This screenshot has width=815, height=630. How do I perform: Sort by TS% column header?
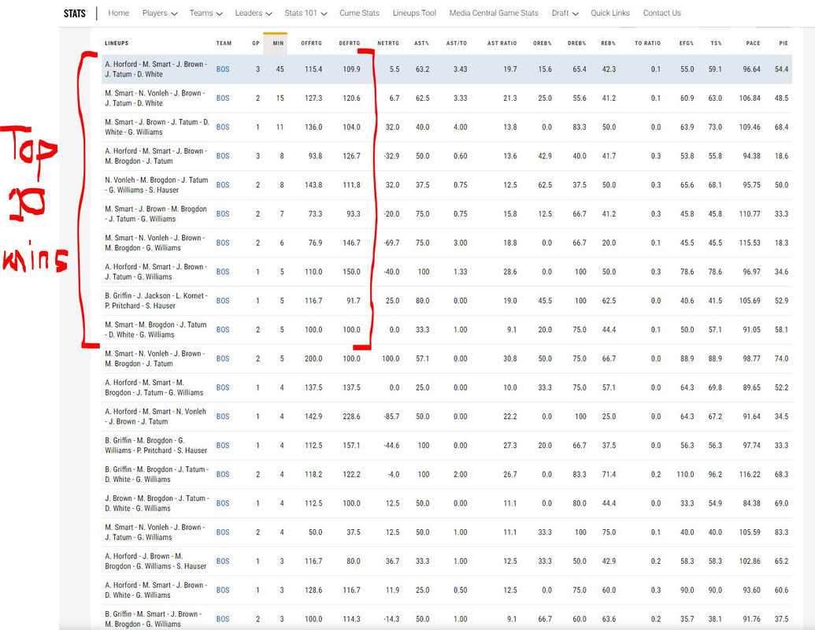[x=717, y=43]
